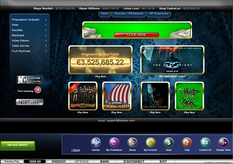Open the My Promotions gift icon
This screenshot has width=233, height=164.
[114, 142]
